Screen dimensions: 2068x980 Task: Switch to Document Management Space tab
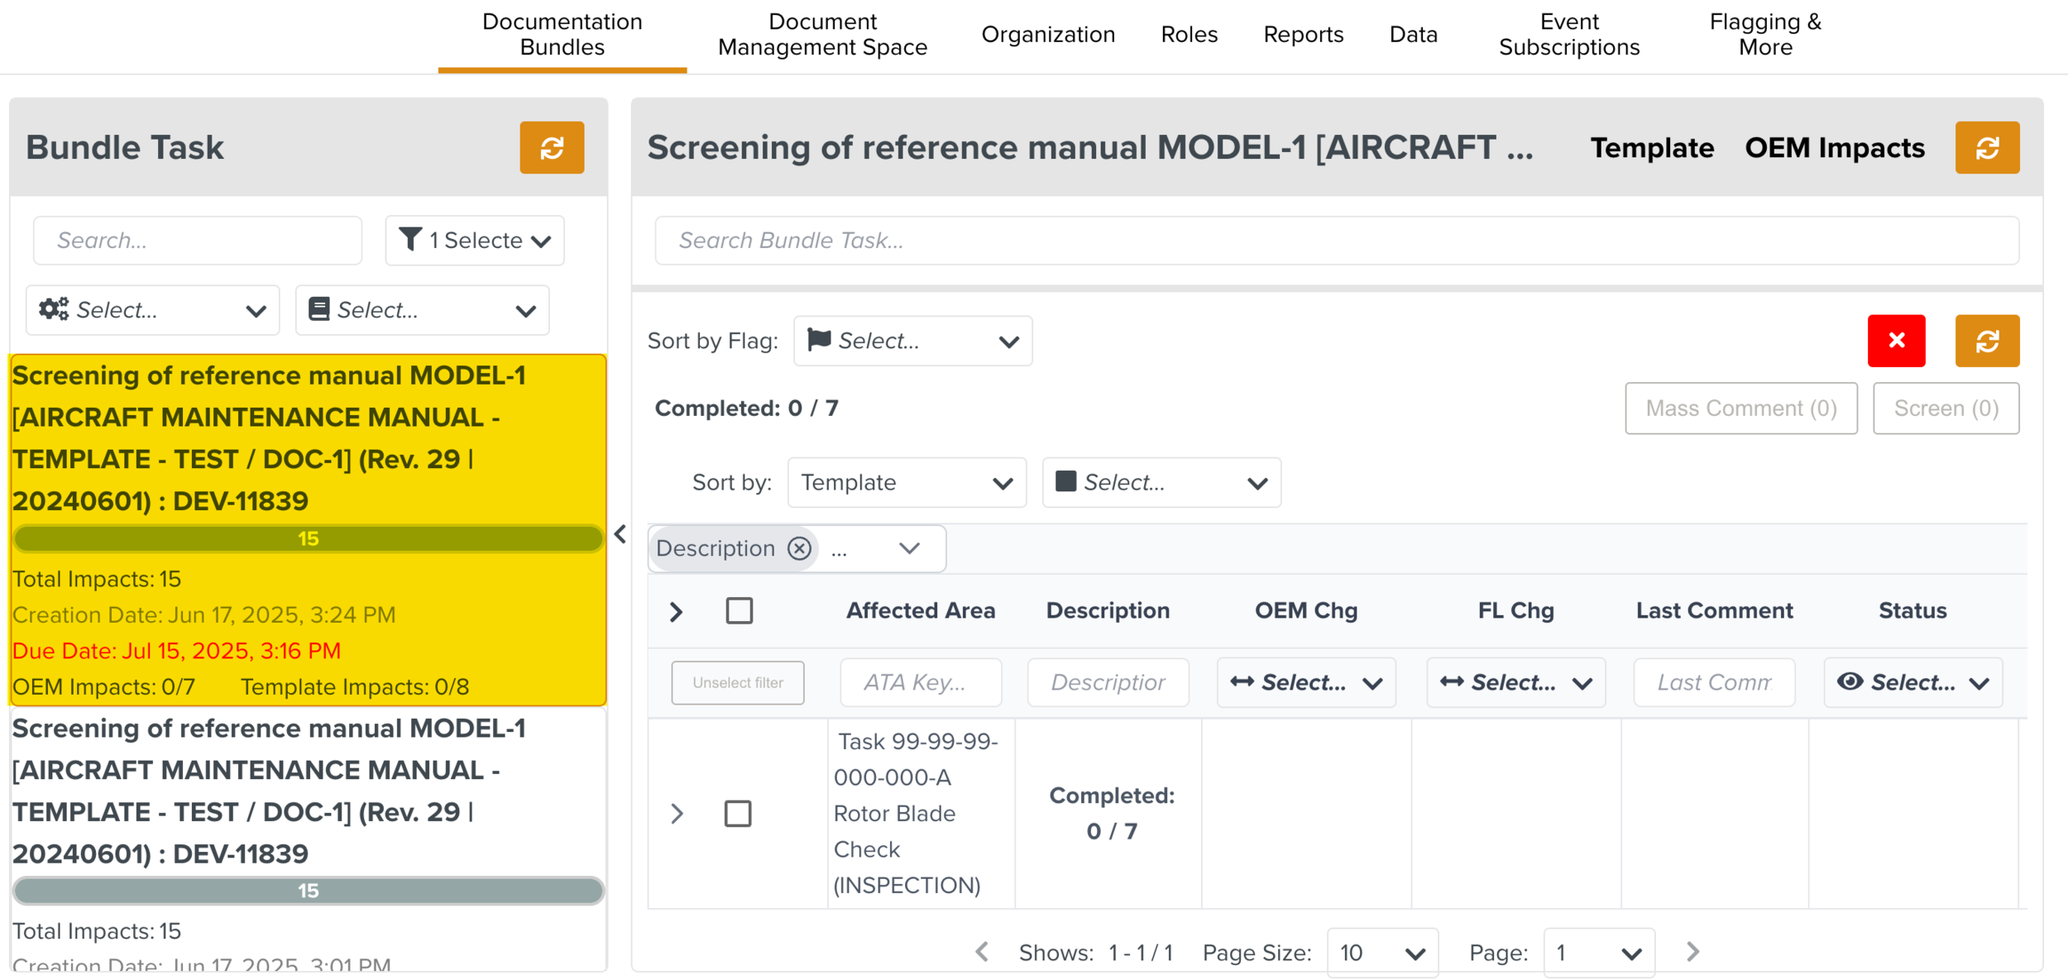pyautogui.click(x=821, y=35)
